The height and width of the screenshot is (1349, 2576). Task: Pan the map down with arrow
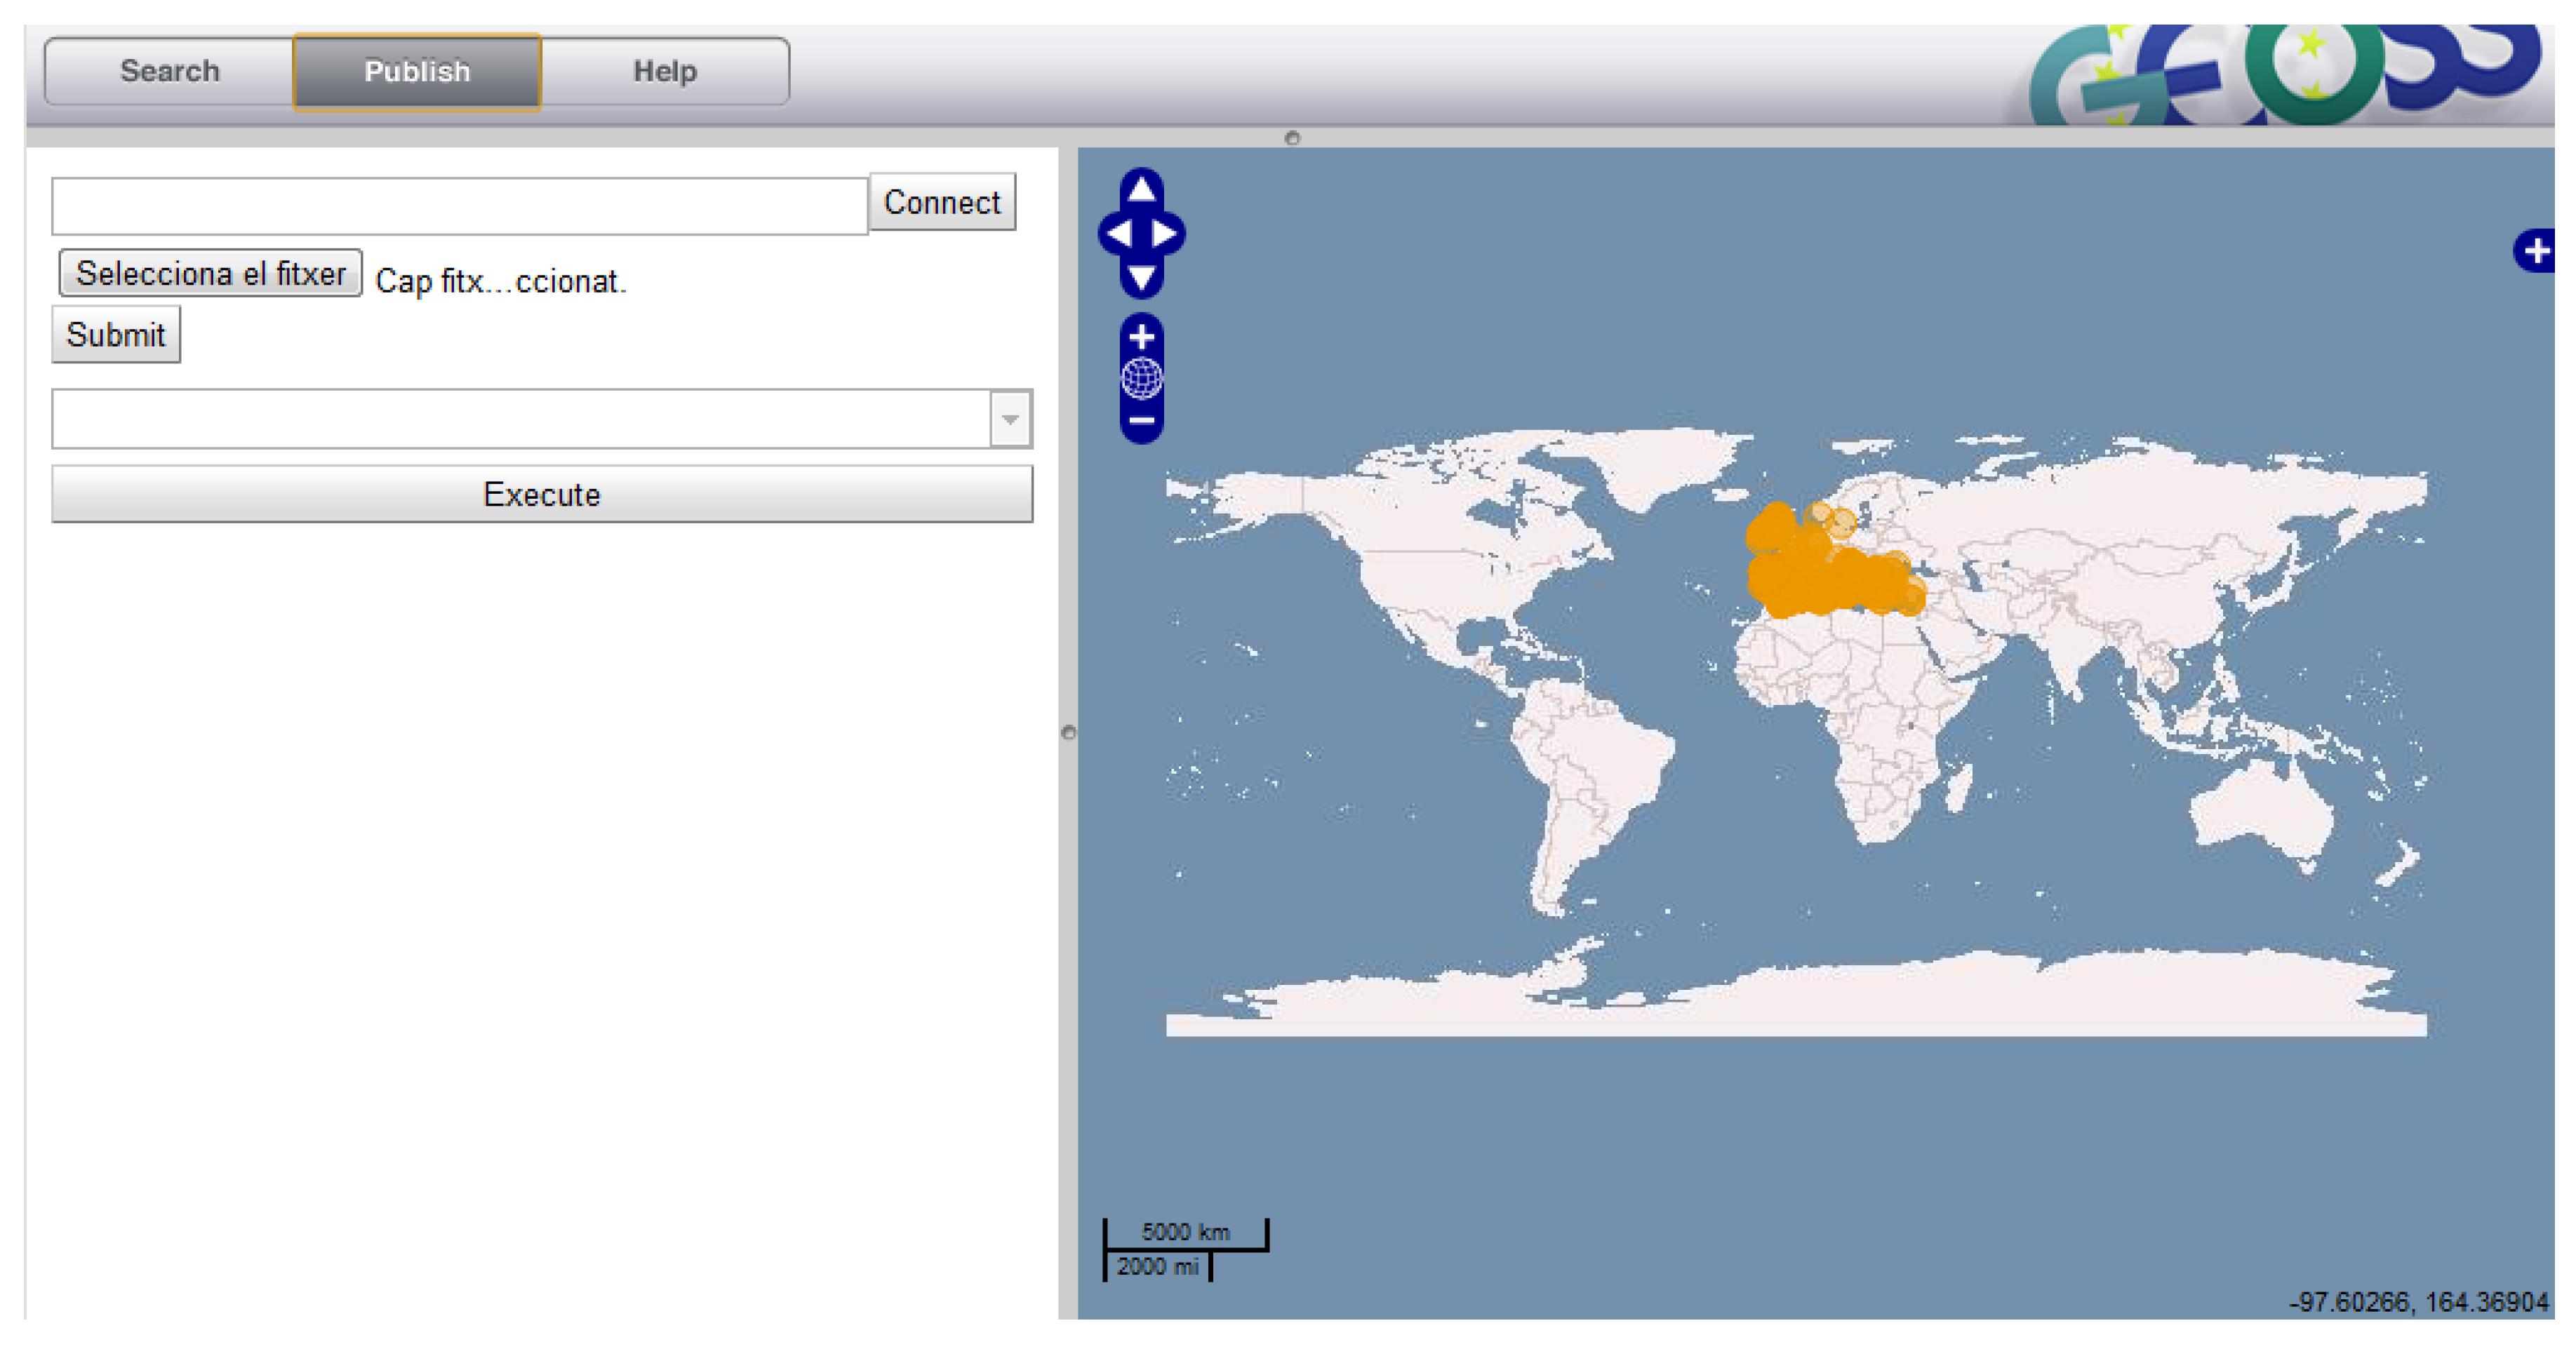[1141, 277]
